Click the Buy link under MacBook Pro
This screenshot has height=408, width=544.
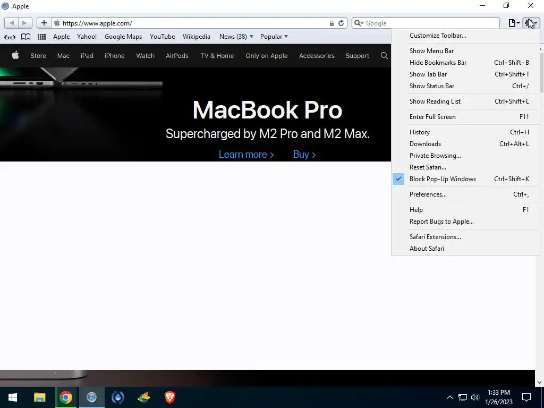pyautogui.click(x=304, y=155)
